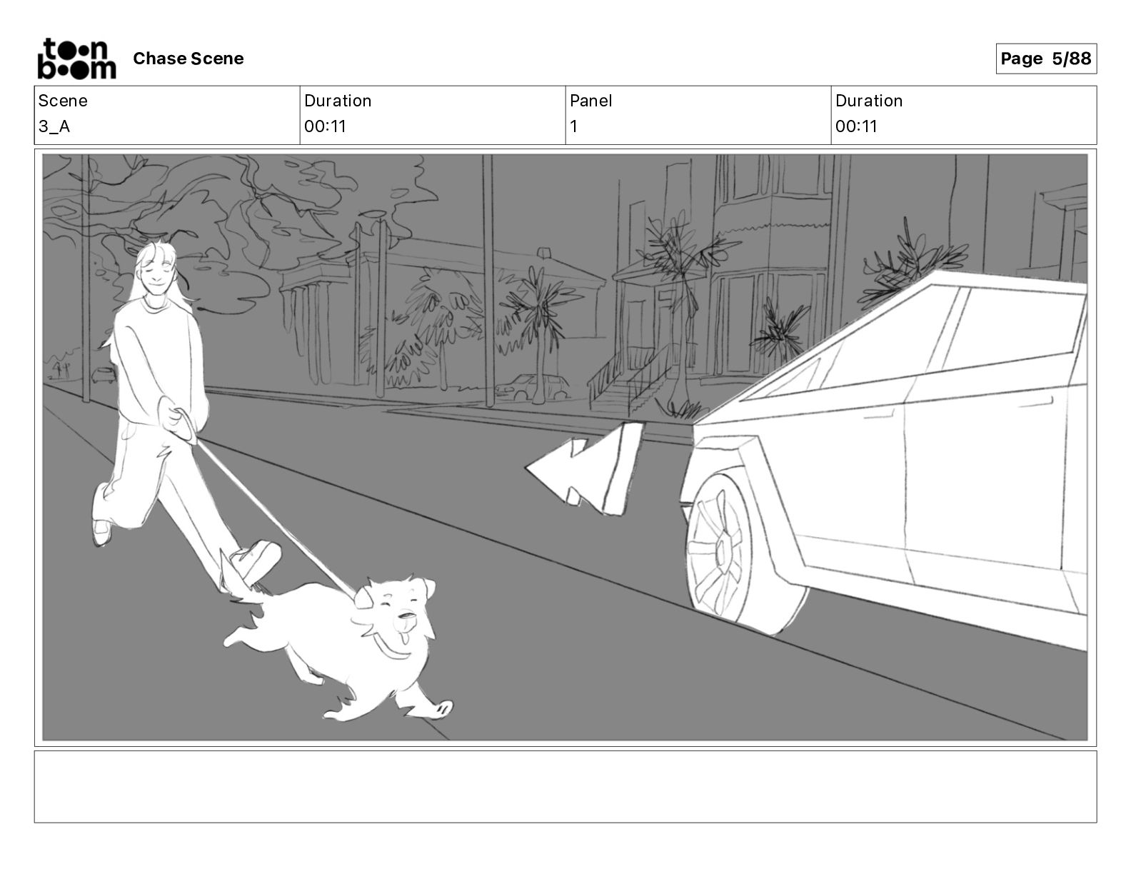
Task: Click the scene 'Duration' label beside Scene
Action: pyautogui.click(x=338, y=101)
